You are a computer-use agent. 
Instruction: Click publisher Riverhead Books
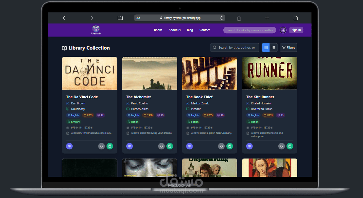pyautogui.click(x=262, y=109)
